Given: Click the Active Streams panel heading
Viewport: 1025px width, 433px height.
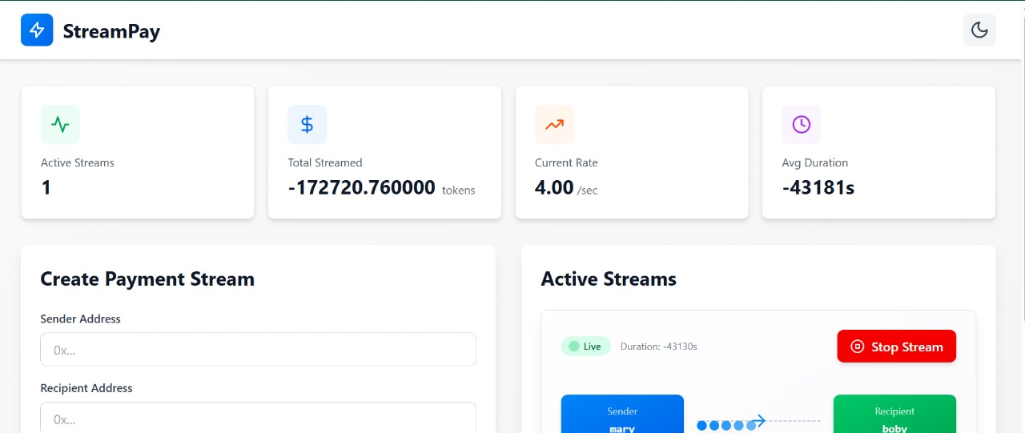Looking at the screenshot, I should (x=609, y=279).
